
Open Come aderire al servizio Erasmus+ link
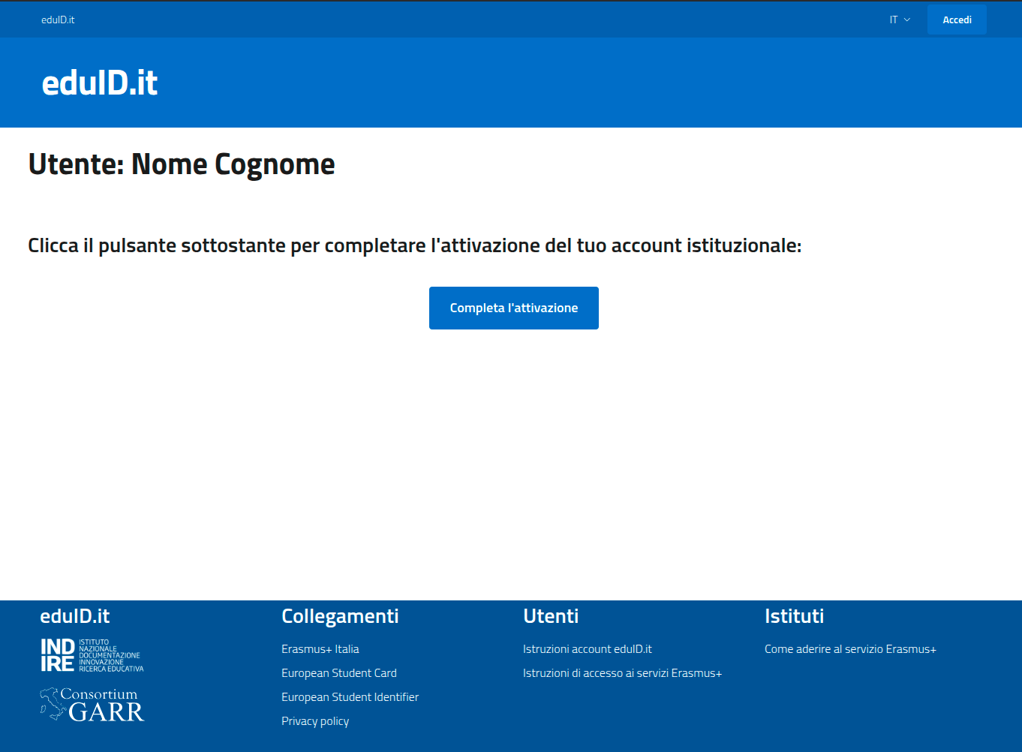850,649
